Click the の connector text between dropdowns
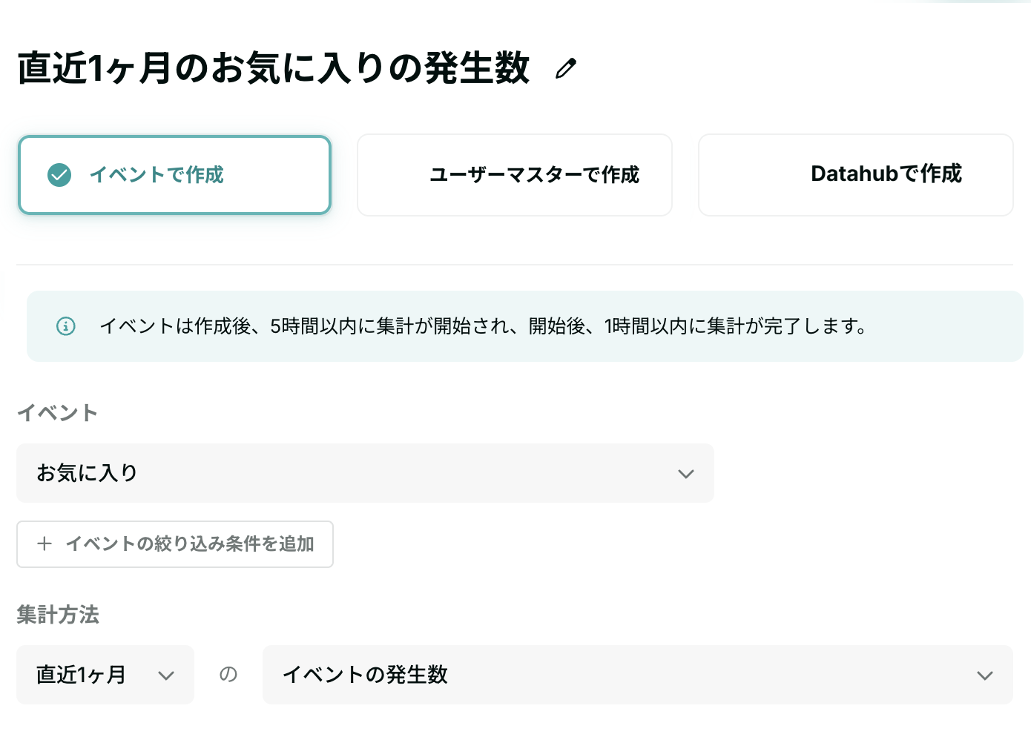The width and height of the screenshot is (1031, 740). [228, 674]
